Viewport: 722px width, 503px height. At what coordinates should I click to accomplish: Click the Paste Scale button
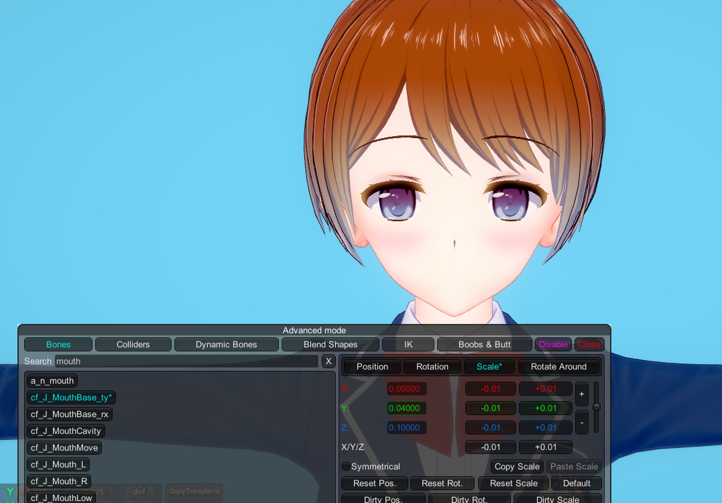coord(574,467)
